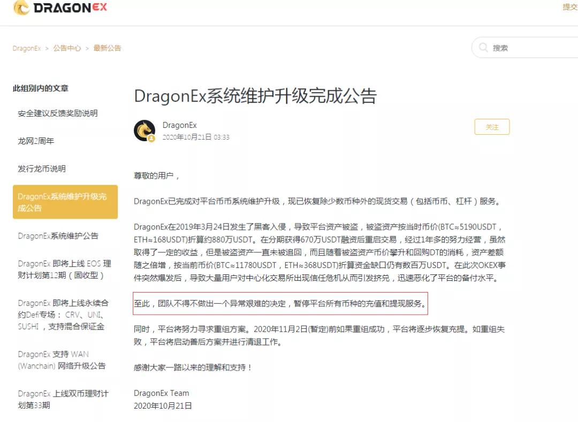Click the 提交 link at top right
Screen dimensions: 578x422
pos(570,7)
